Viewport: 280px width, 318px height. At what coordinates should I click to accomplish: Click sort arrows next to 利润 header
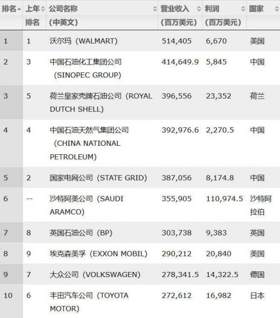(x=243, y=9)
